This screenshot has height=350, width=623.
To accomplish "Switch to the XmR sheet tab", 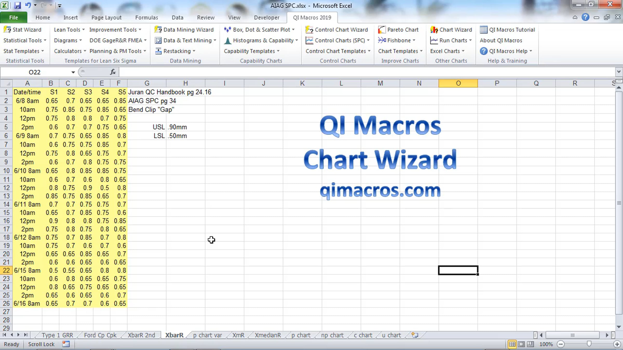I will (x=238, y=335).
